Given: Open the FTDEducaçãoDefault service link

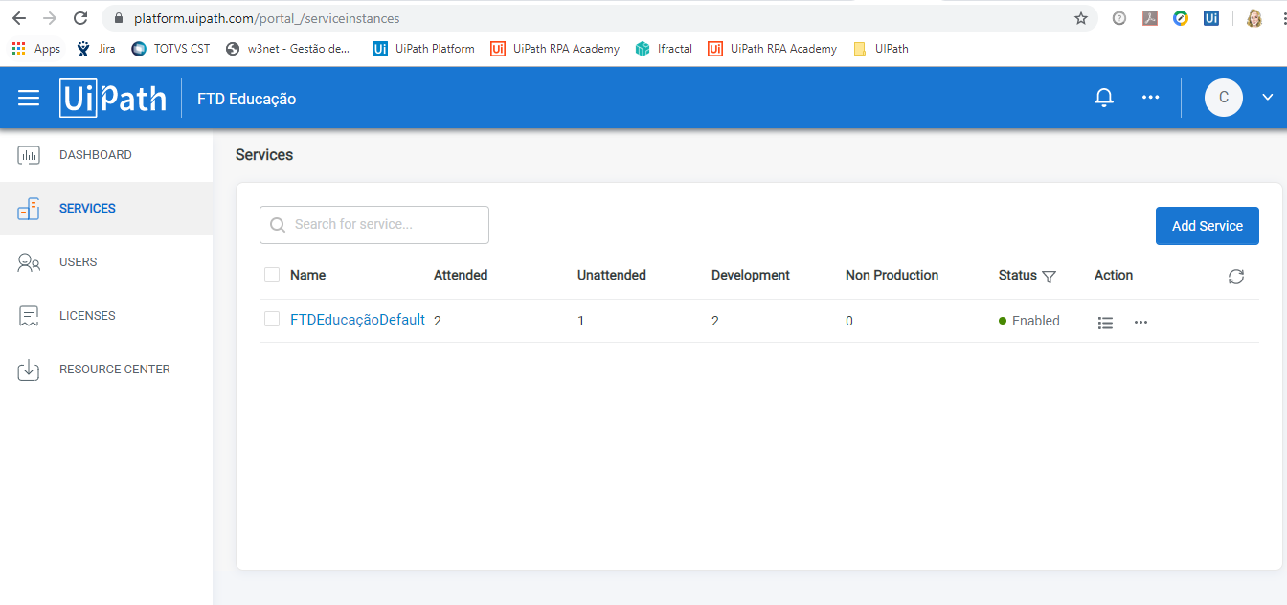Looking at the screenshot, I should coord(358,319).
